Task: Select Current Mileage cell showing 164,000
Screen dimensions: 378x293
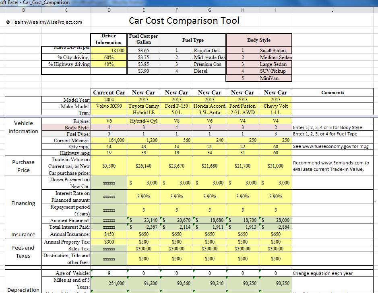Action: pos(109,140)
